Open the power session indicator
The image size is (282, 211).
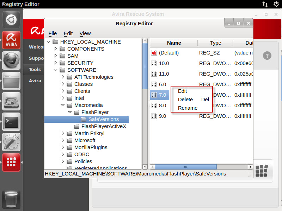276,4
